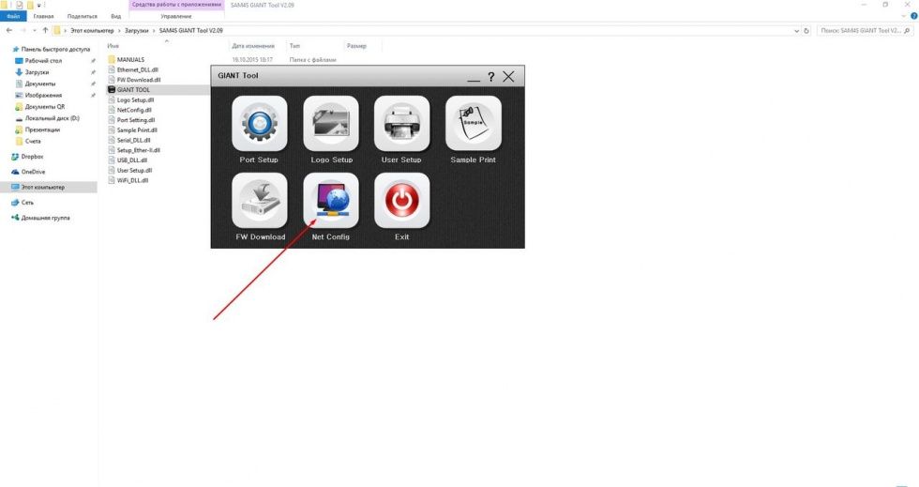The image size is (919, 487).
Task: Go up one folder level
Action: (x=45, y=31)
